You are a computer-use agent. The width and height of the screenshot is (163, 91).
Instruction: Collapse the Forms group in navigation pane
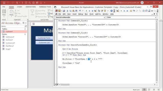tap(25, 34)
